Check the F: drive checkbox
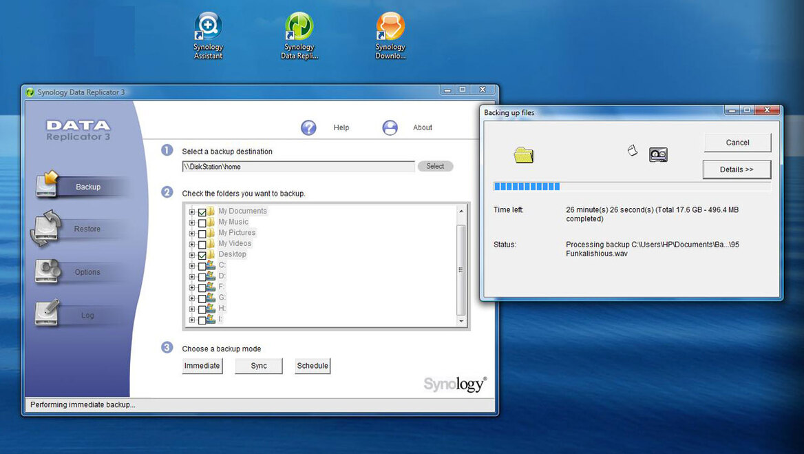 pyautogui.click(x=202, y=287)
